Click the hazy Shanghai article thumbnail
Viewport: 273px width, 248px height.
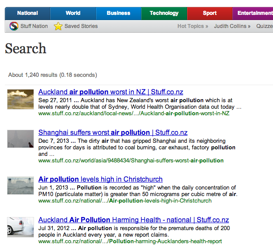[x=20, y=139]
